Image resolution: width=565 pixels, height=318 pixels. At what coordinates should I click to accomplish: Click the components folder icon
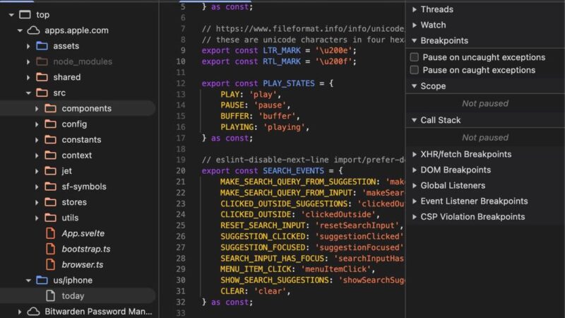click(x=50, y=108)
